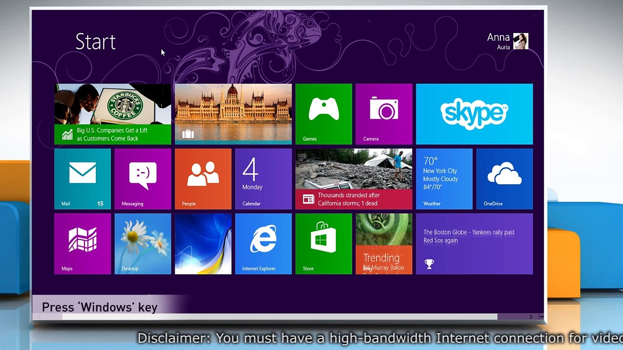Open the Travel tile showing Parliament building

[233, 114]
